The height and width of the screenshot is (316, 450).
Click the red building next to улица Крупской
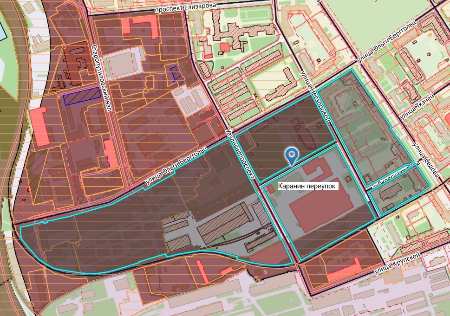344,271
